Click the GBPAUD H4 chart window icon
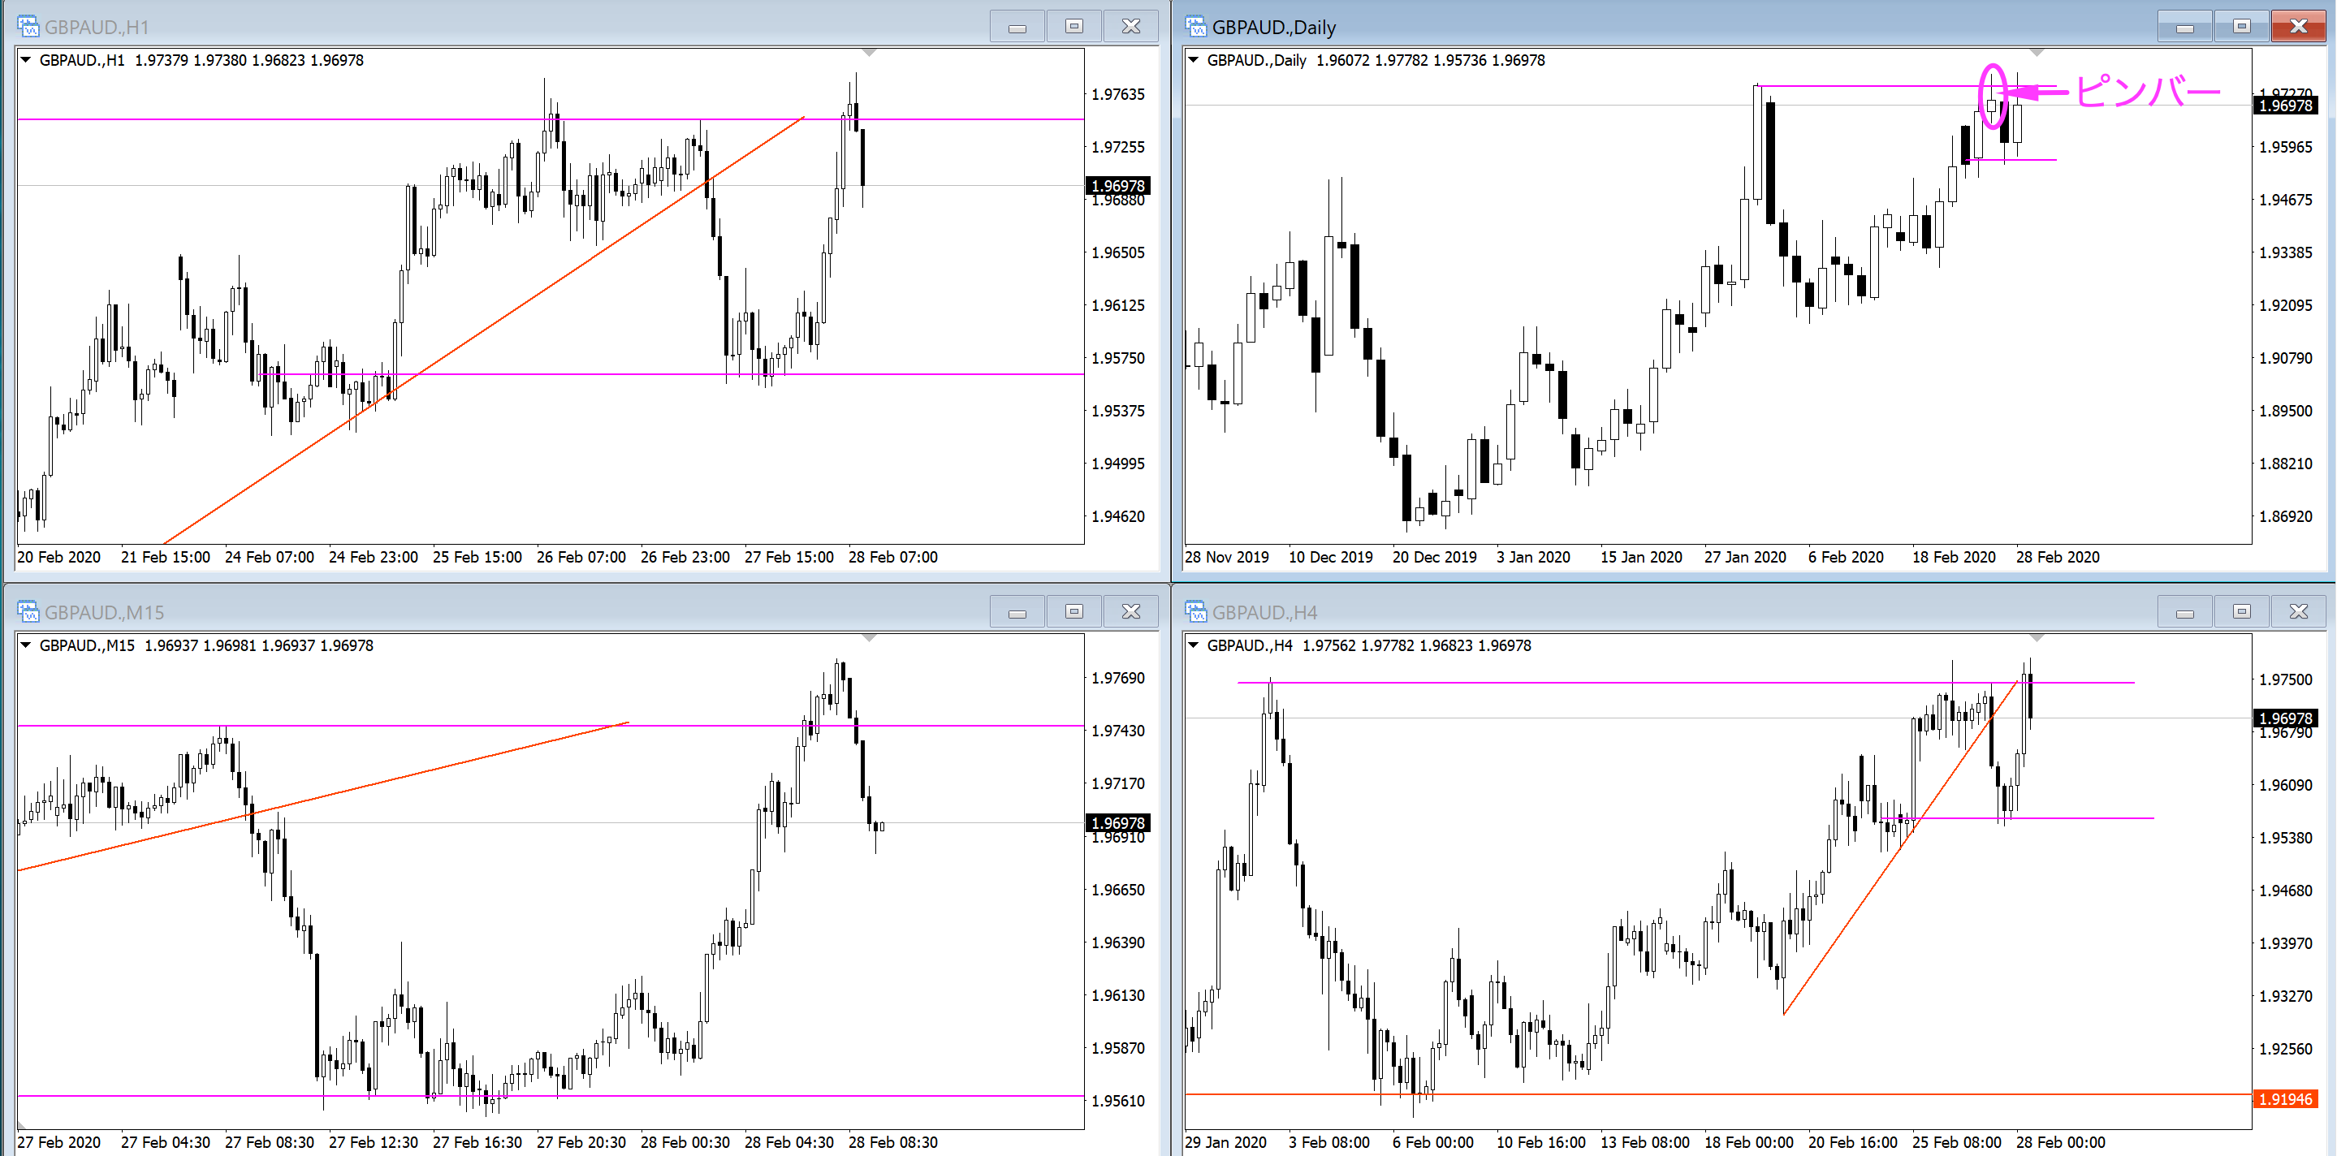 click(1196, 612)
